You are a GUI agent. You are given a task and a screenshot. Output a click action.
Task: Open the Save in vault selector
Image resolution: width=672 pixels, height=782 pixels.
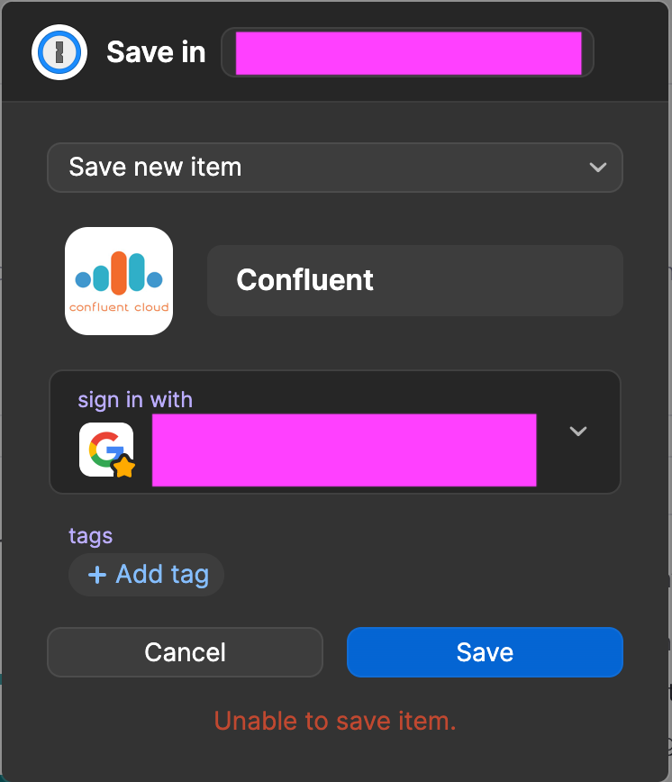pyautogui.click(x=407, y=52)
